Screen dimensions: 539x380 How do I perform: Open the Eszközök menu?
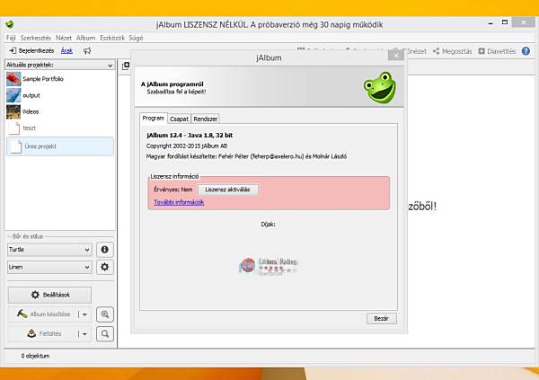click(x=111, y=39)
